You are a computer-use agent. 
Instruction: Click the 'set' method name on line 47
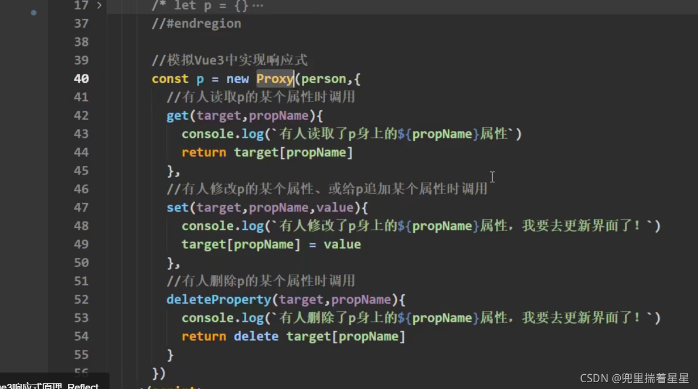tap(177, 208)
